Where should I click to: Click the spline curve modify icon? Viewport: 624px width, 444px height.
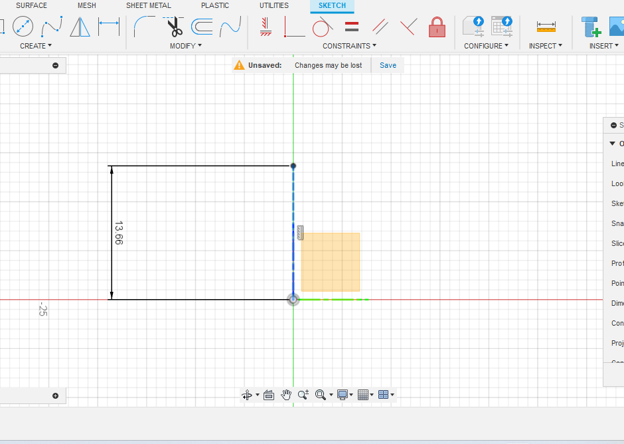(230, 27)
